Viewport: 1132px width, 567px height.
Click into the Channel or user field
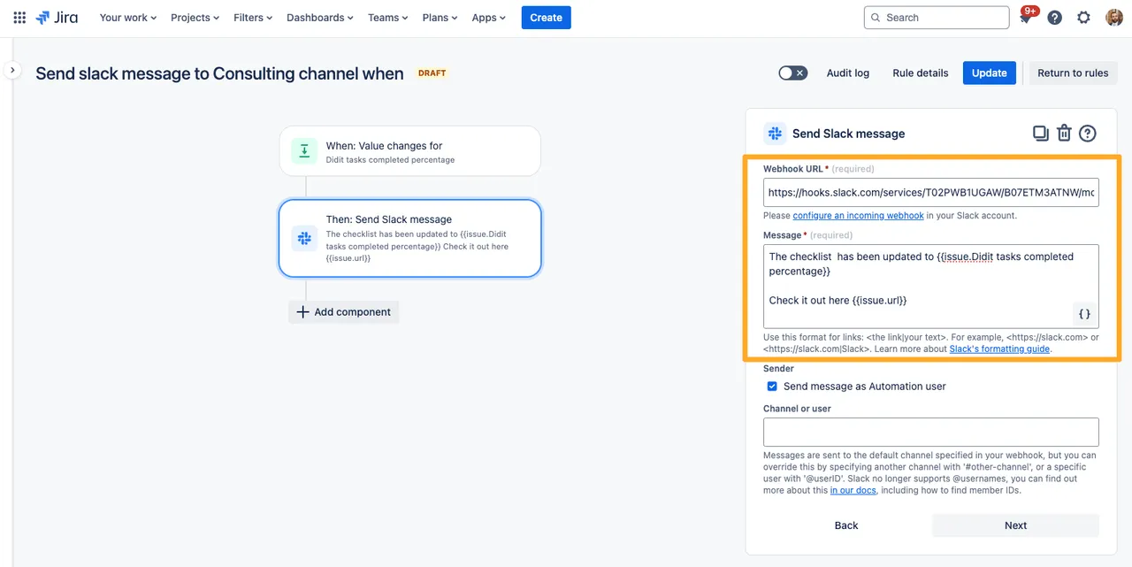931,432
